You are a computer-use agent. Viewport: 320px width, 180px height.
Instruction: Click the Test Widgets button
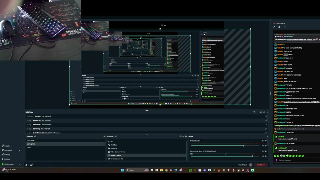(x=243, y=165)
